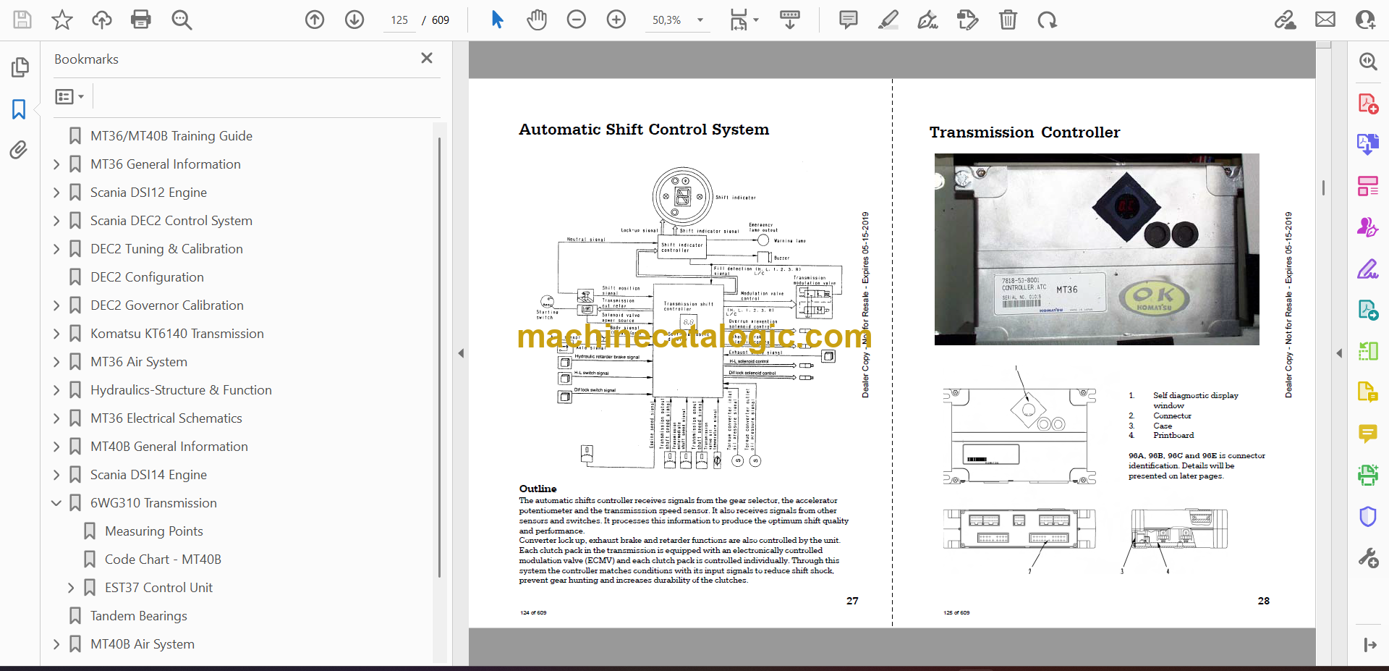This screenshot has width=1389, height=671.
Task: Select Code Chart - MT40B bookmark
Action: [x=163, y=560]
